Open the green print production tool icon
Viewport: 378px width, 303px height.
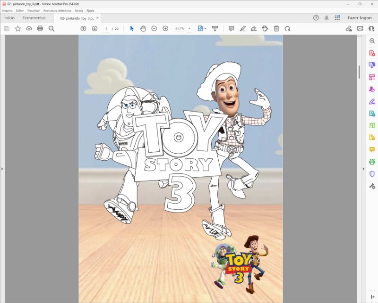[372, 162]
